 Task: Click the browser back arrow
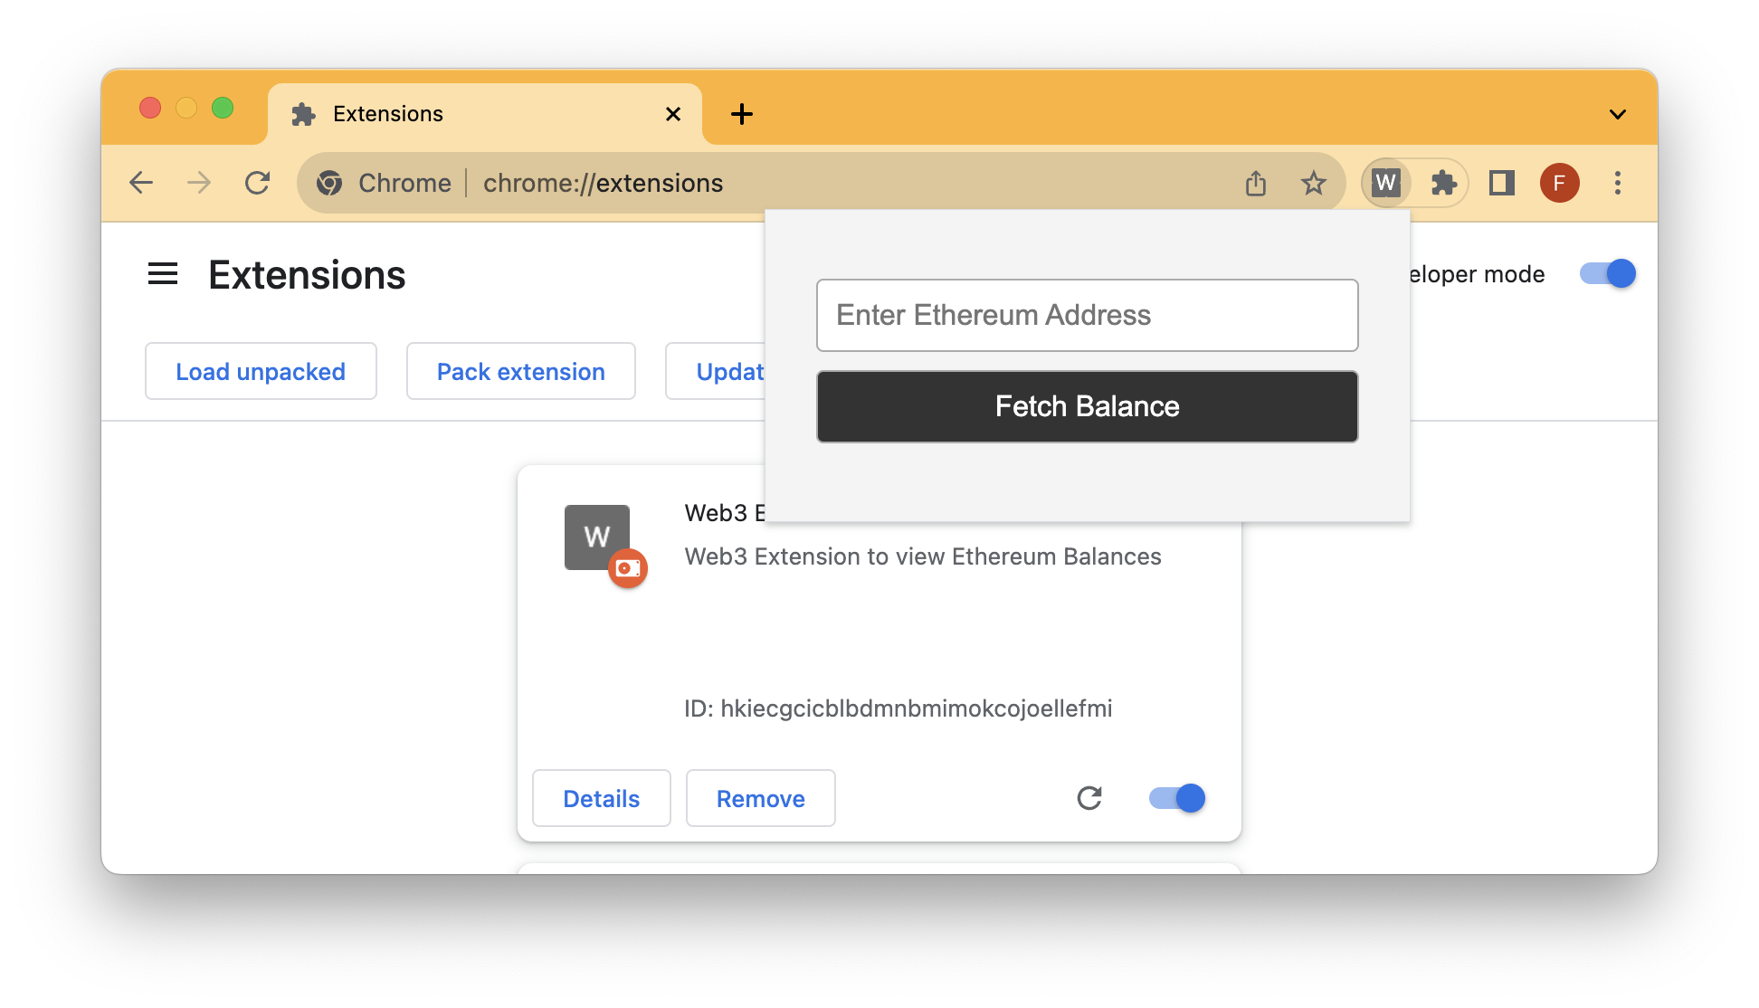pos(141,183)
